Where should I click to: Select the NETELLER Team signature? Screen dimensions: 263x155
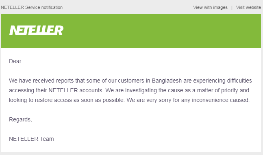point(31,139)
